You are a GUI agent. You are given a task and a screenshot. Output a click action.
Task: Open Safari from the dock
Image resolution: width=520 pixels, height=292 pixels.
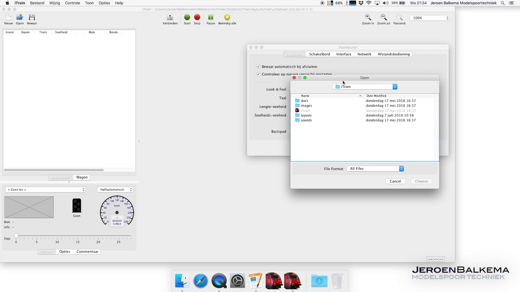(x=201, y=281)
